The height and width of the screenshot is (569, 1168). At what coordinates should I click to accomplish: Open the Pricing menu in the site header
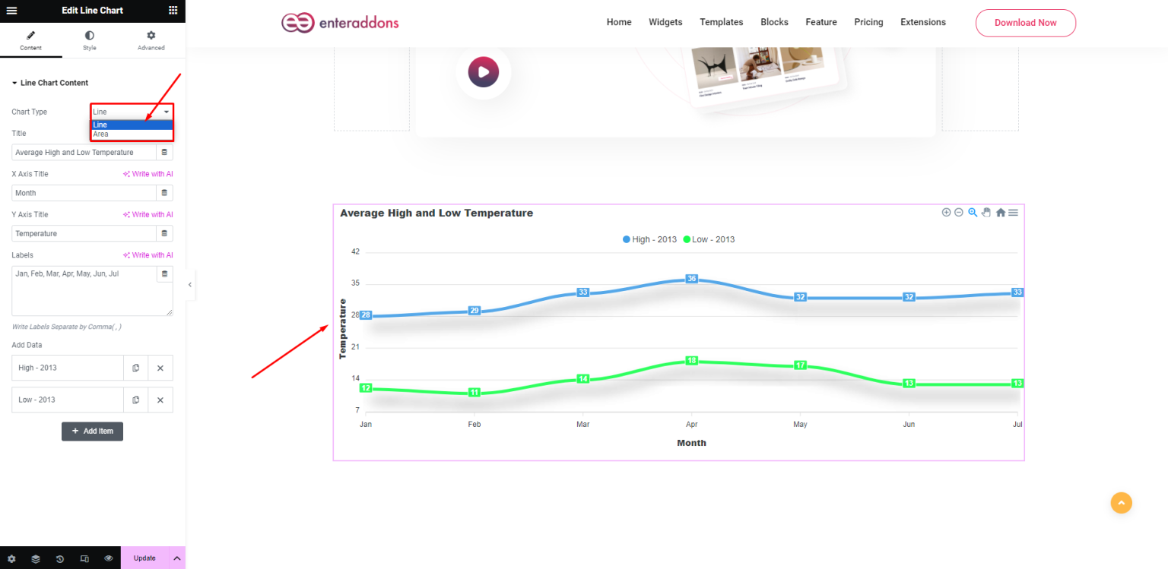[x=868, y=22]
